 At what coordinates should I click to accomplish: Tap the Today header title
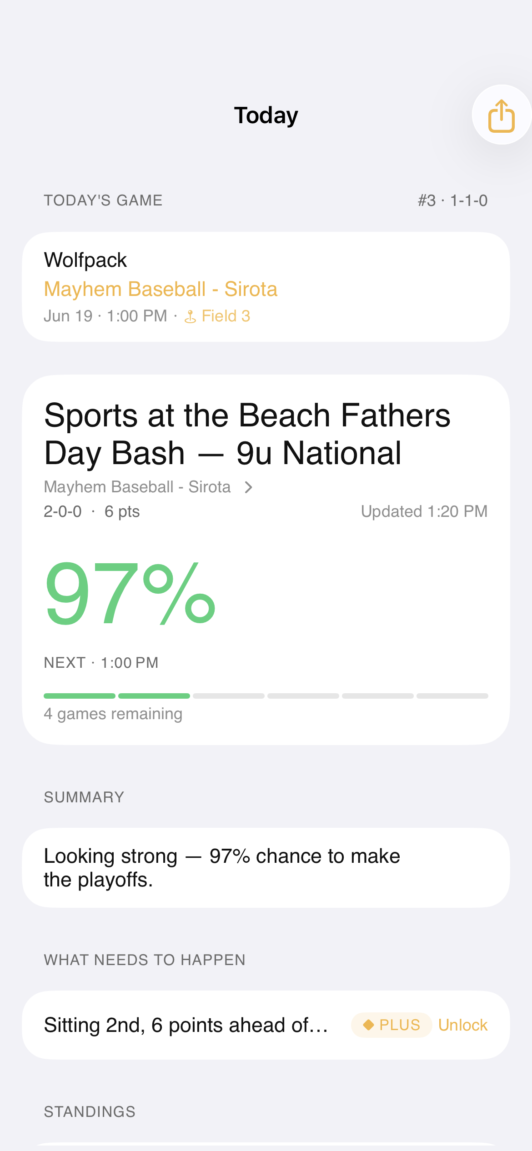pos(266,115)
